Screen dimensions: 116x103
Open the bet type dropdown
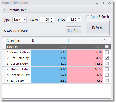[24, 20]
